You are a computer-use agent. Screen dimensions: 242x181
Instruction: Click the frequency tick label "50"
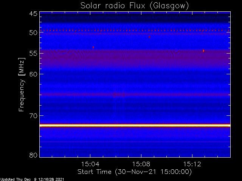point(33,33)
